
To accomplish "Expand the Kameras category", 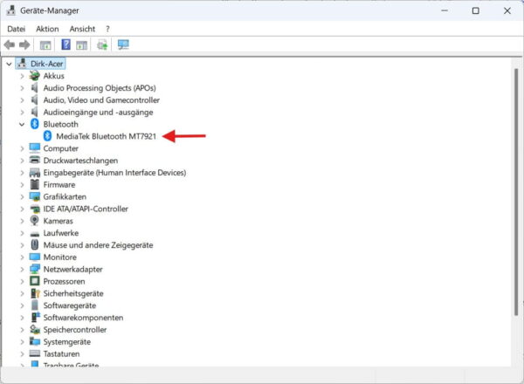I will click(22, 221).
